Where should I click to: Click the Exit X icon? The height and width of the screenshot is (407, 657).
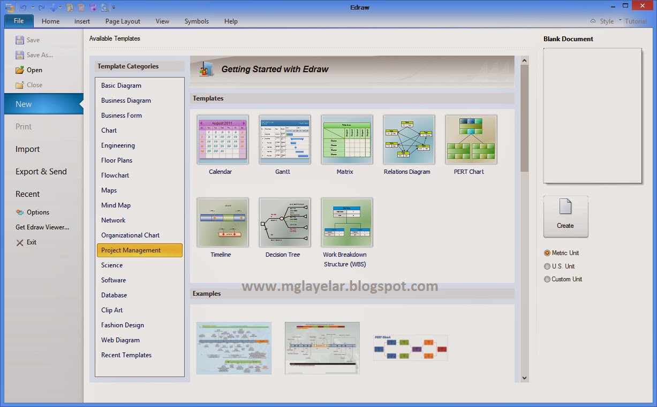[x=20, y=242]
